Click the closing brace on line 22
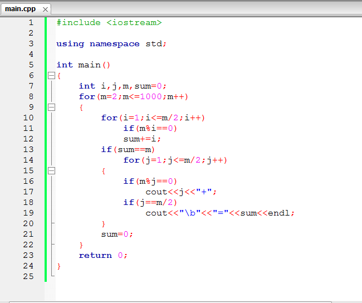362x303 pixels. coord(81,245)
